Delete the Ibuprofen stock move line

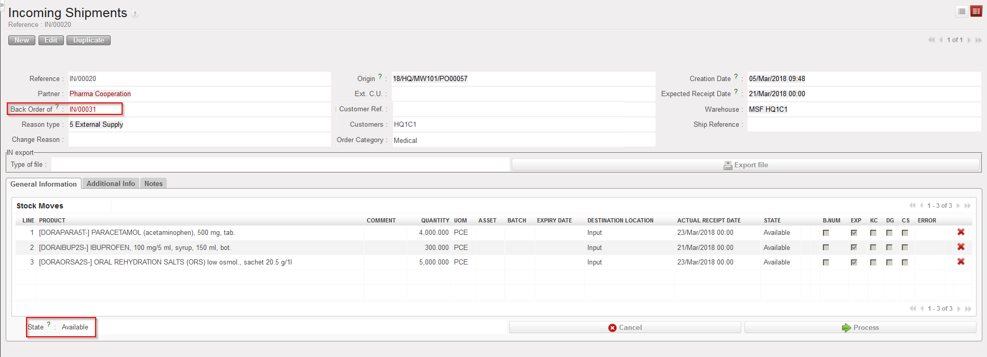coord(961,247)
